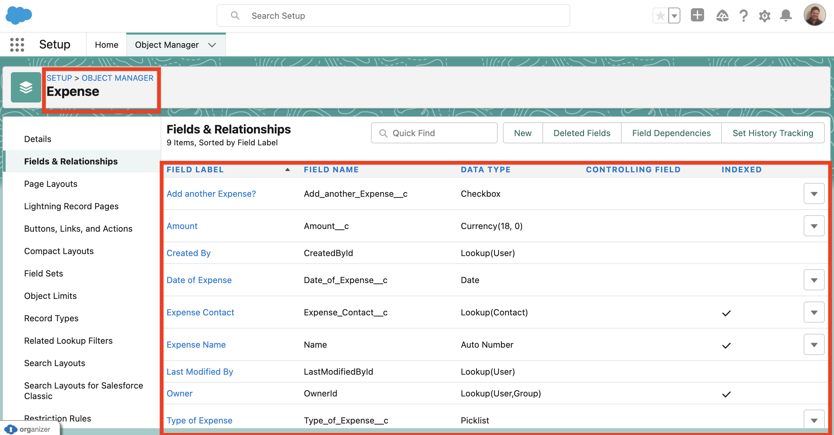Open the App Launcher dots grid
The image size is (834, 435).
[x=17, y=44]
